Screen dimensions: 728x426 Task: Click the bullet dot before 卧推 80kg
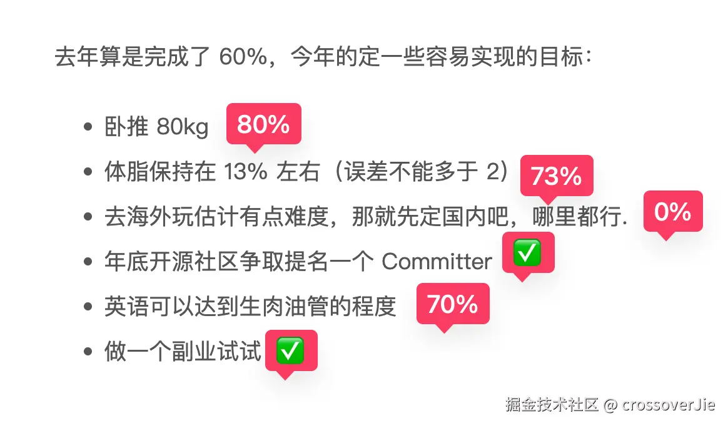click(88, 127)
